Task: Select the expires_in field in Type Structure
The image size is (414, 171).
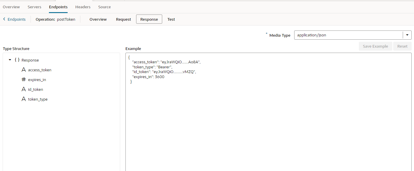Action: (x=37, y=80)
